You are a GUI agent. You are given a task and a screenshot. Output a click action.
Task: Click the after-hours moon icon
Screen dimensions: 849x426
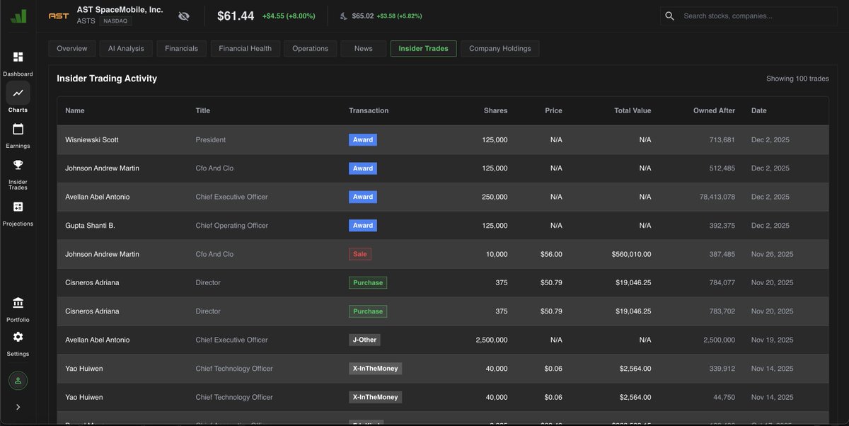coord(343,16)
